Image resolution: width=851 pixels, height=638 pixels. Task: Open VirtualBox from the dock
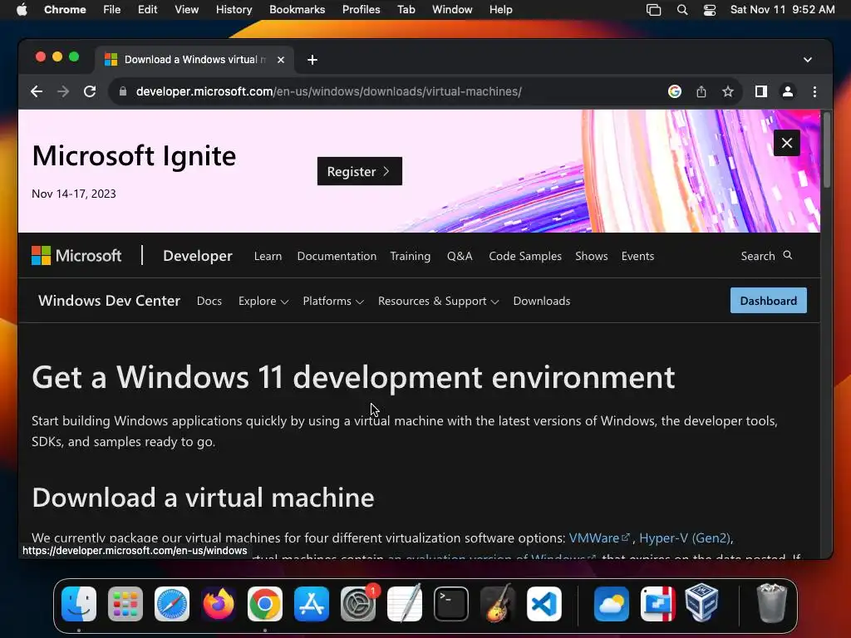pyautogui.click(x=701, y=603)
